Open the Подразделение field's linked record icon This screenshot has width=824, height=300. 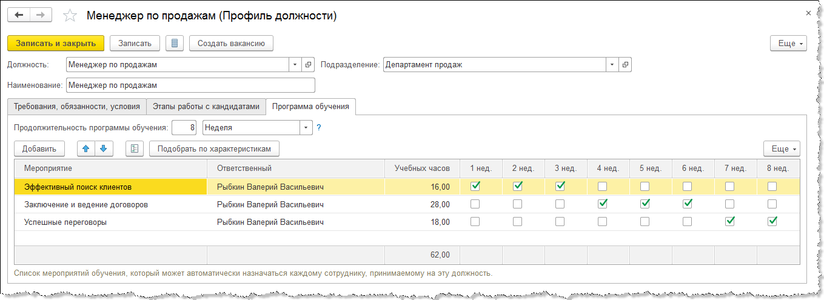pos(625,64)
